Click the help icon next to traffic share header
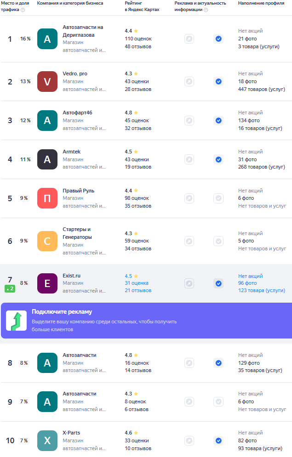 (23, 10)
